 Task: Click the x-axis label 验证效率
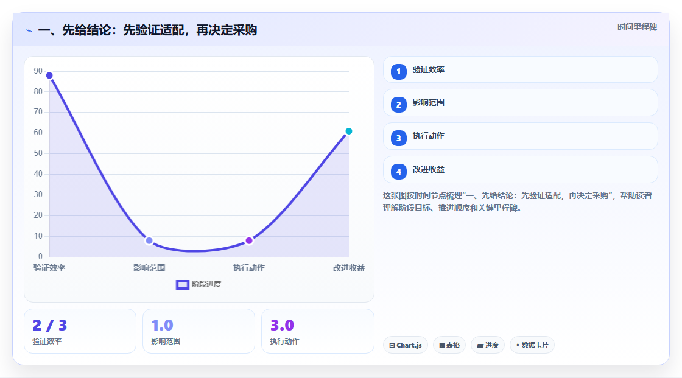pyautogui.click(x=49, y=268)
